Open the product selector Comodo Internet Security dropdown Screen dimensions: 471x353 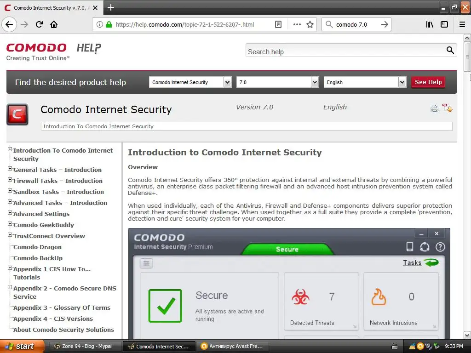[190, 82]
